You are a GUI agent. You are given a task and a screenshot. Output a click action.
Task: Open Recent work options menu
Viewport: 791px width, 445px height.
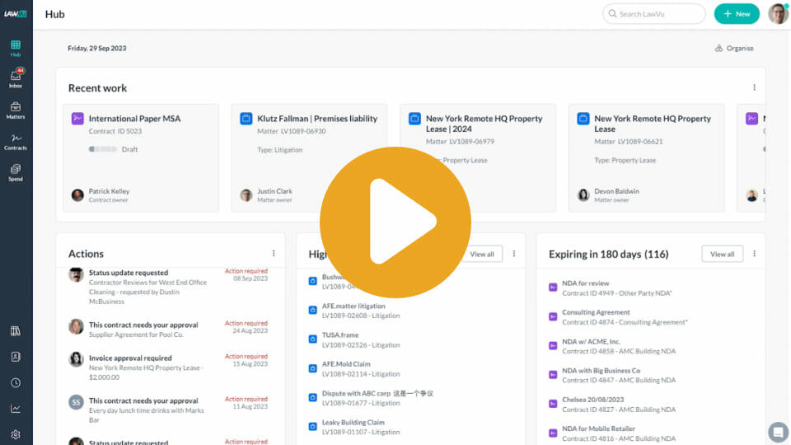click(754, 88)
